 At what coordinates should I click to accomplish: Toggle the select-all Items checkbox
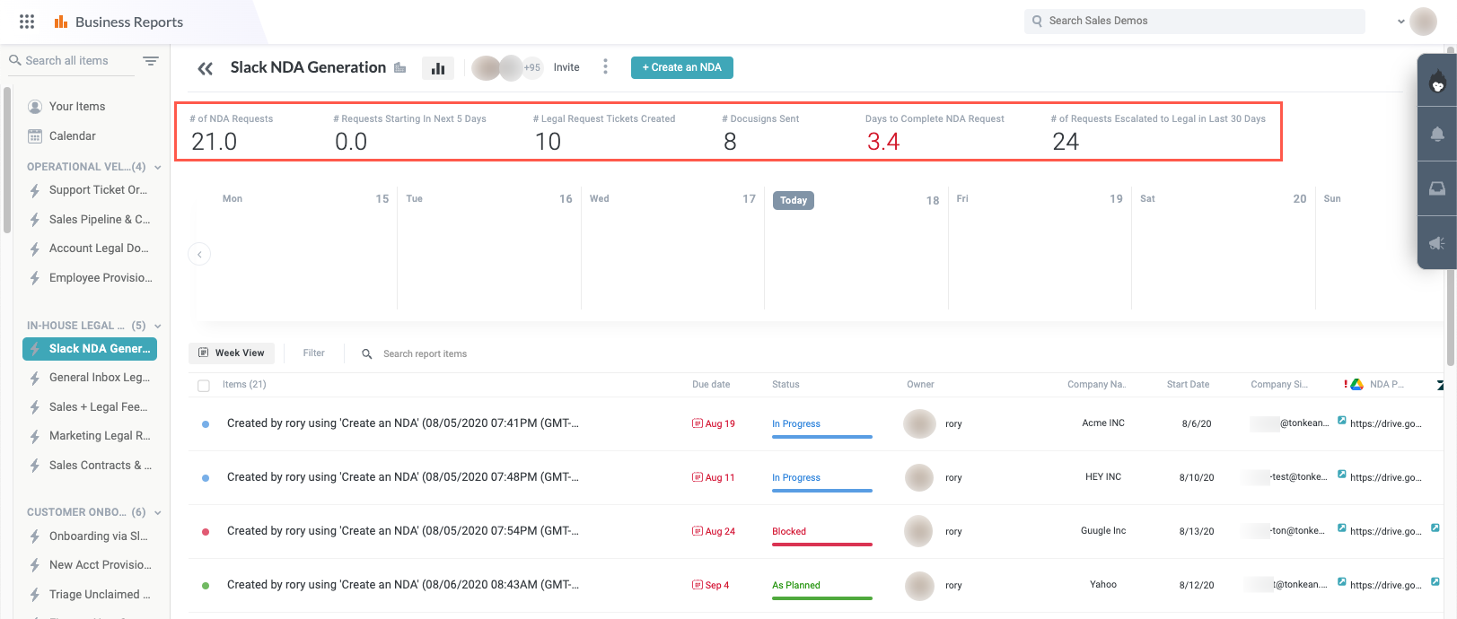click(204, 386)
